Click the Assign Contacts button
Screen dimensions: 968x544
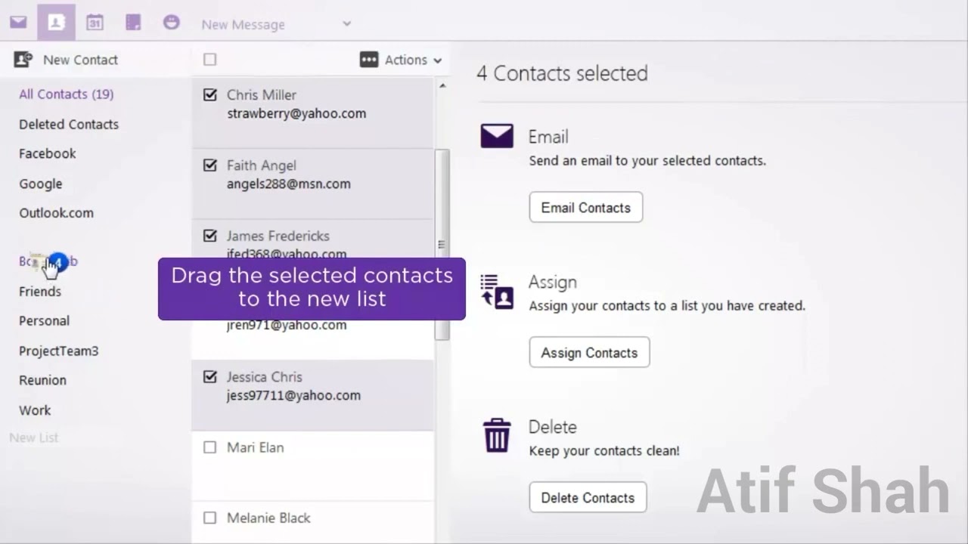[x=589, y=352]
